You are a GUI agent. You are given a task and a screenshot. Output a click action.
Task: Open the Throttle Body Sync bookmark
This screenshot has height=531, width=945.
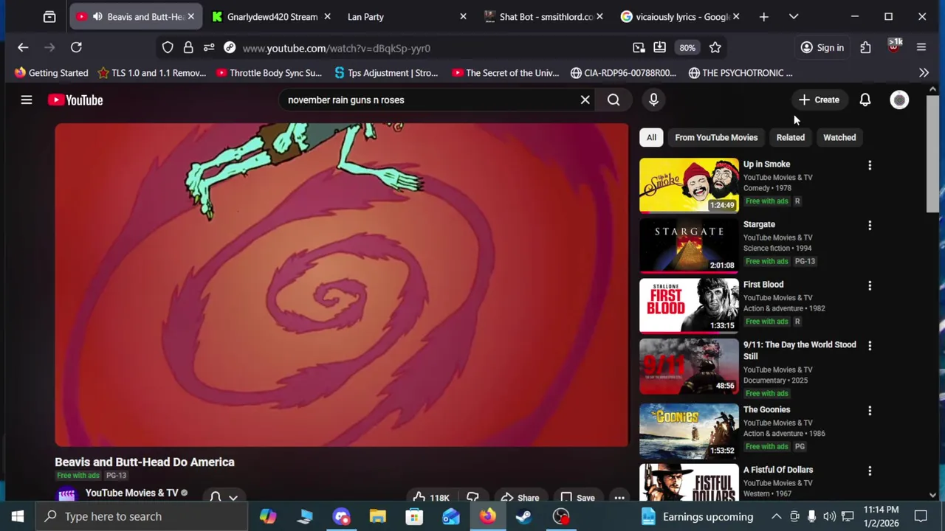click(x=269, y=72)
